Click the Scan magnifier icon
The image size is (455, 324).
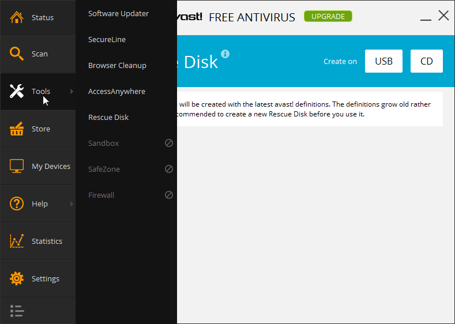pos(17,54)
